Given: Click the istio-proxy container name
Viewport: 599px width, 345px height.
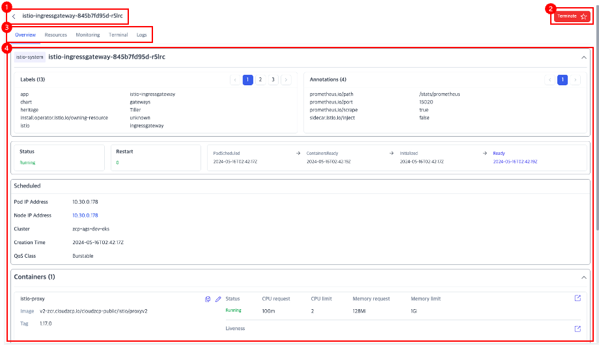Looking at the screenshot, I should tap(33, 299).
